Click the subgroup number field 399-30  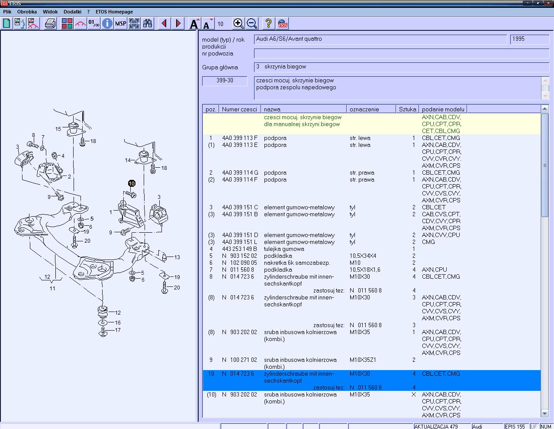225,81
